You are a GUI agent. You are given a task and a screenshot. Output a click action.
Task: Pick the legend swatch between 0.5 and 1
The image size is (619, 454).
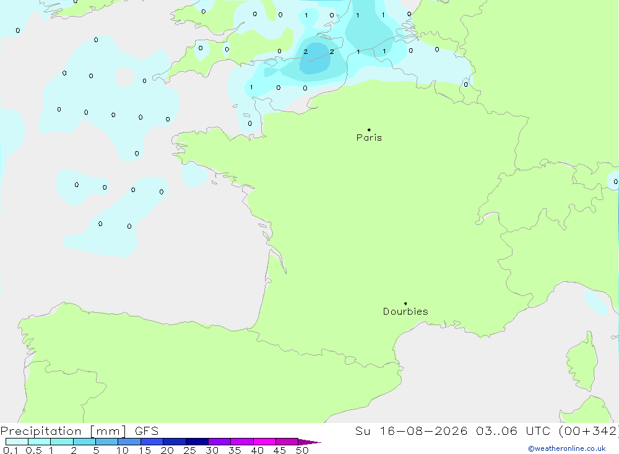click(x=40, y=442)
